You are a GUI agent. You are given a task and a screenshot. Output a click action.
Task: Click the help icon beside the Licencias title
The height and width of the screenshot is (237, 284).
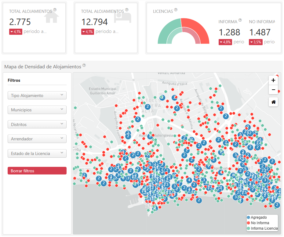click(x=176, y=10)
